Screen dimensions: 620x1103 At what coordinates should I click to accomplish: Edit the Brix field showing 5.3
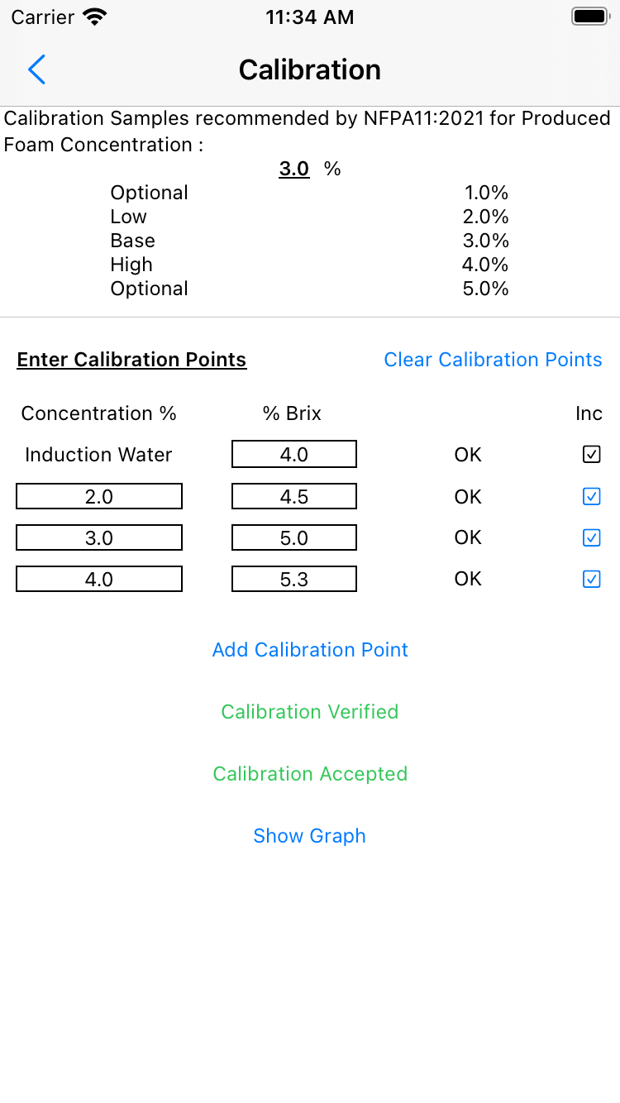pyautogui.click(x=294, y=579)
